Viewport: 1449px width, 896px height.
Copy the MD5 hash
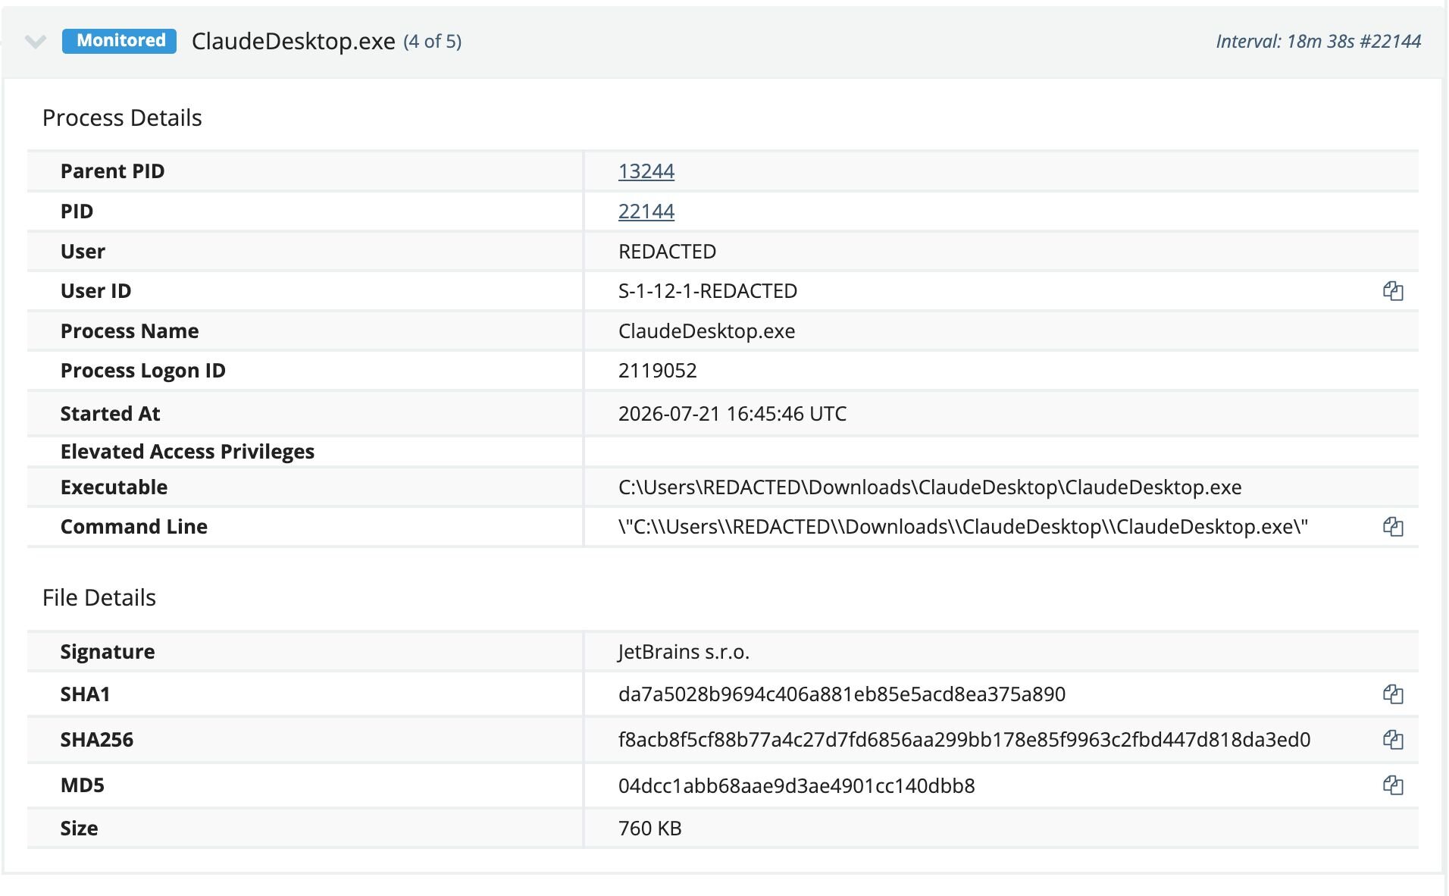tap(1393, 785)
